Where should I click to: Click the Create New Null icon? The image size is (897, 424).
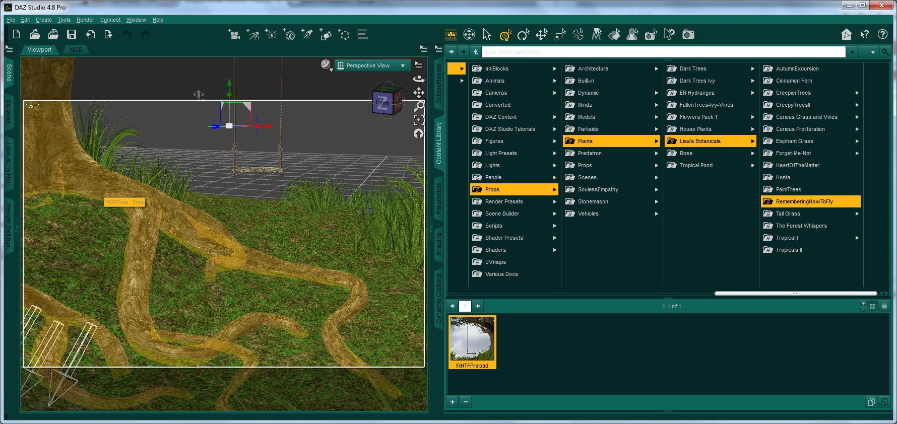[x=344, y=34]
